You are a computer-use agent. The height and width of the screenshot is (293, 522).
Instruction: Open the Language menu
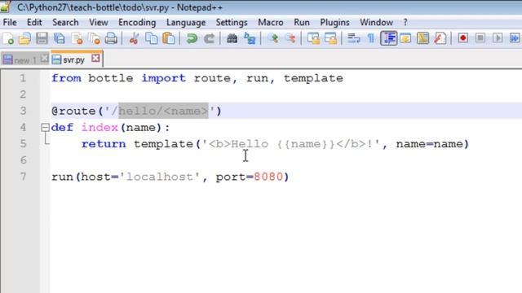coord(186,22)
